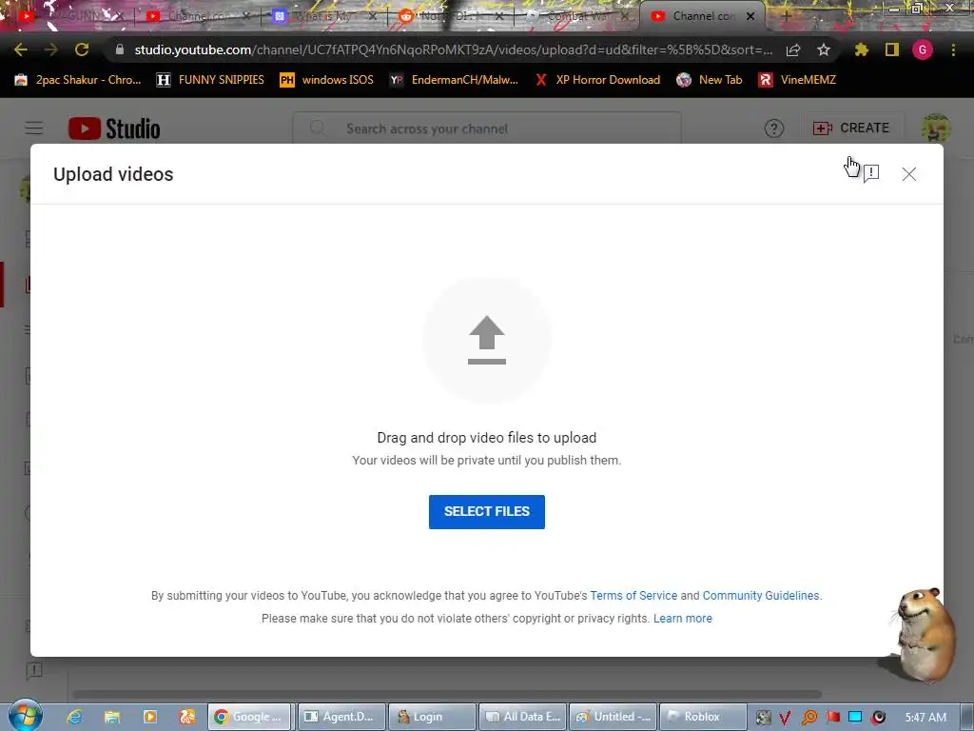Image resolution: width=974 pixels, height=731 pixels.
Task: Switch to All Data E... taskbar window
Action: (522, 717)
